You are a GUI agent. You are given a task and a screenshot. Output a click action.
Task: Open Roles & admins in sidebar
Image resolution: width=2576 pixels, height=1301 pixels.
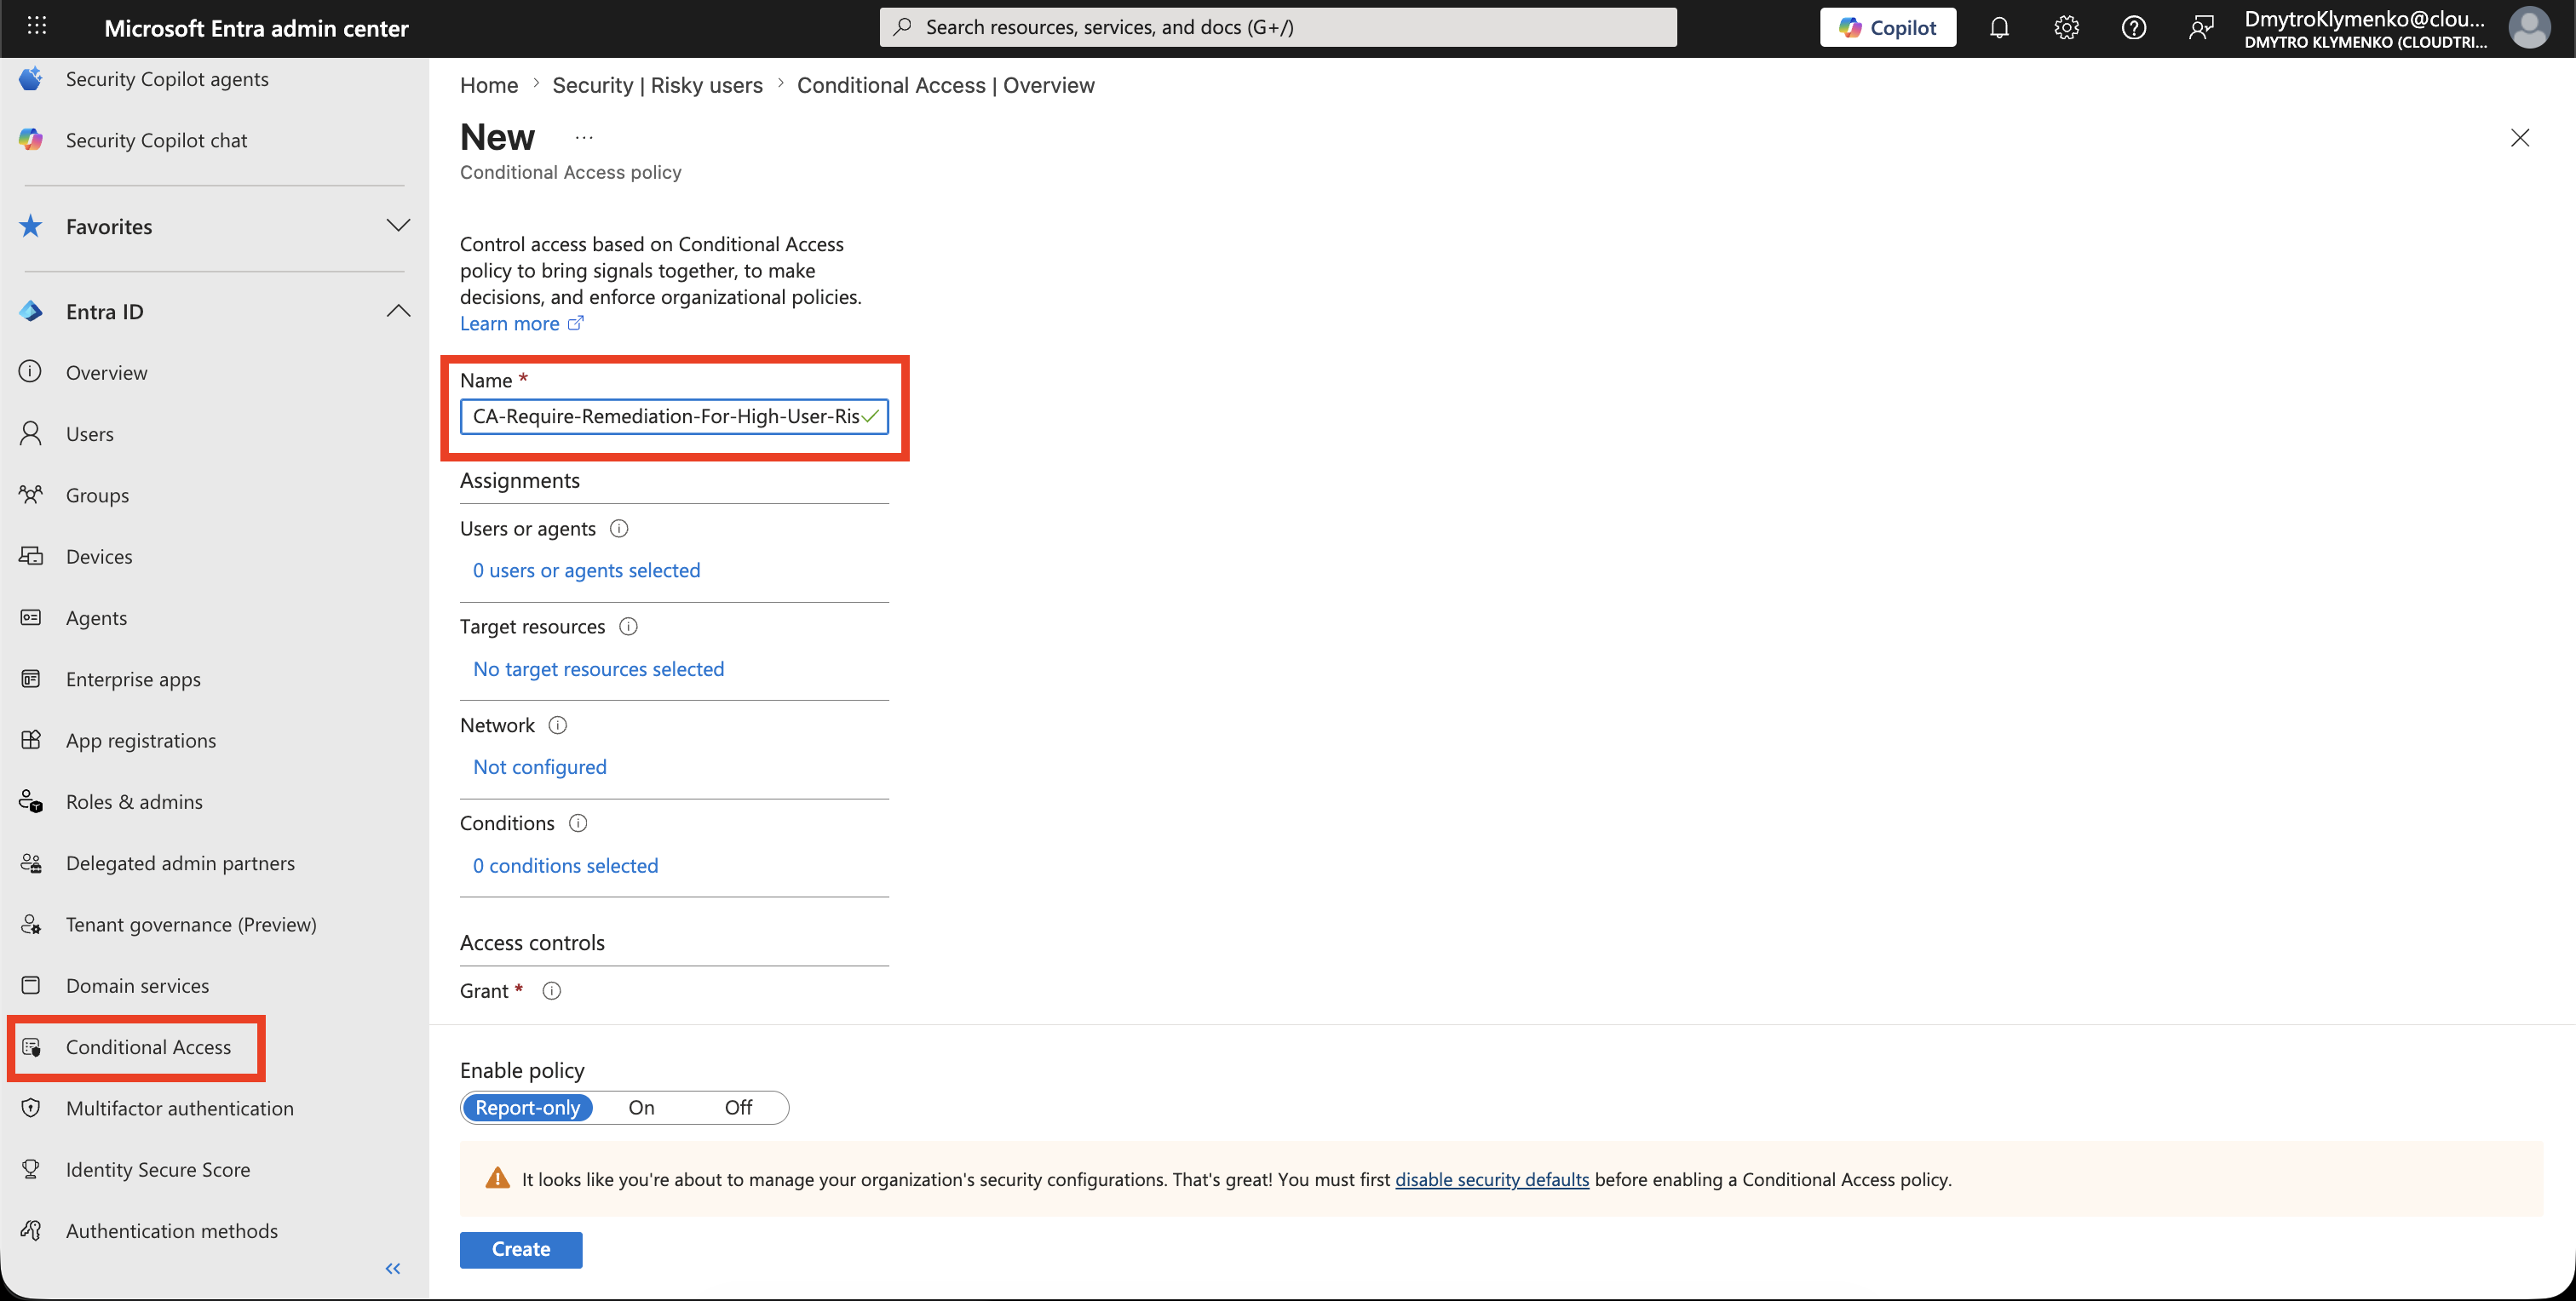[x=134, y=801]
